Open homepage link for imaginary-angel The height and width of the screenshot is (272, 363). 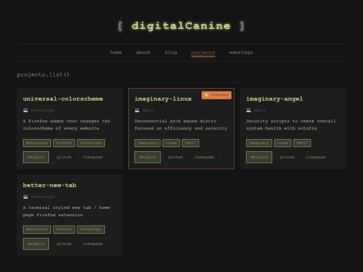(316, 157)
